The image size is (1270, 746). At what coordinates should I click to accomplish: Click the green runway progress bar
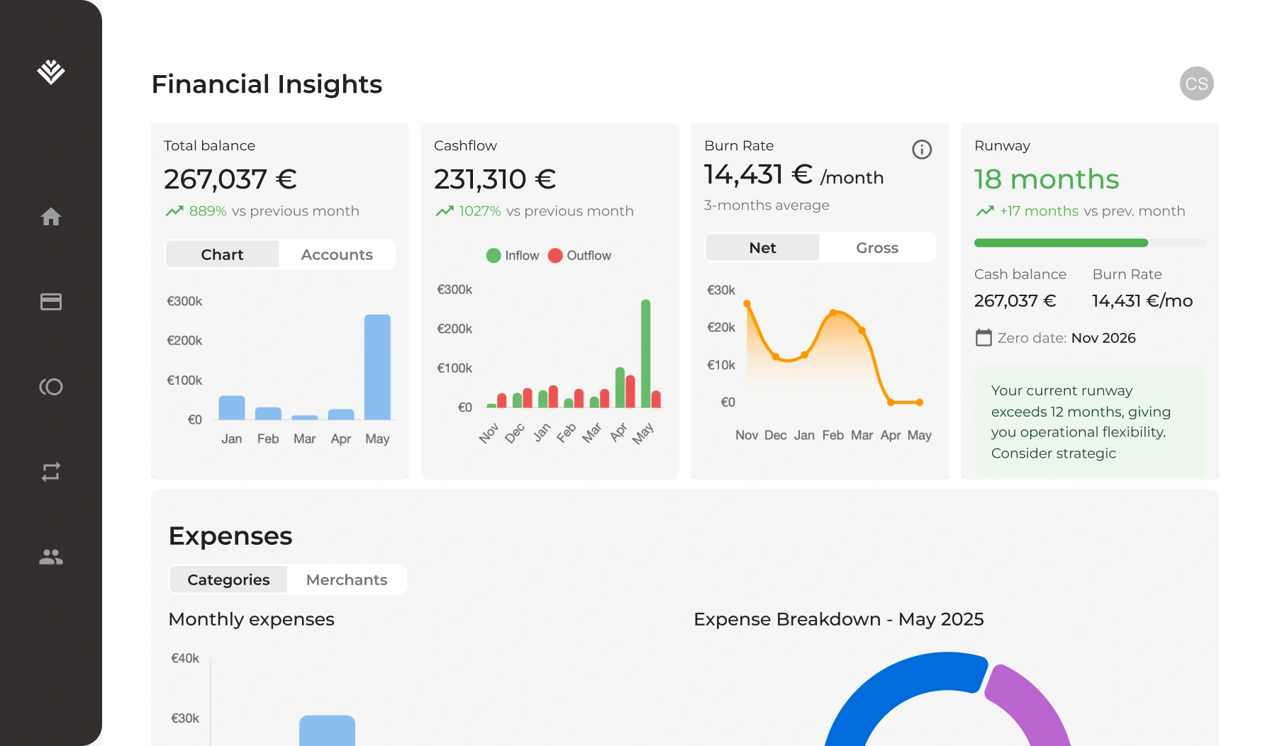(1060, 242)
